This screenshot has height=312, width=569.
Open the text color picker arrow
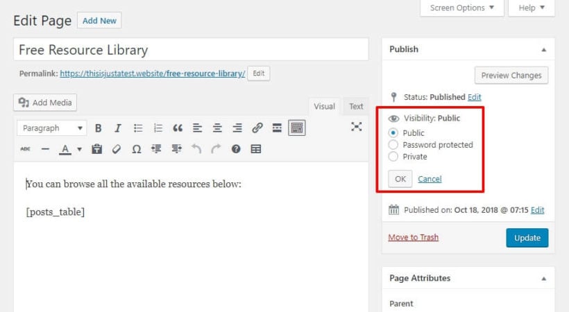point(80,149)
